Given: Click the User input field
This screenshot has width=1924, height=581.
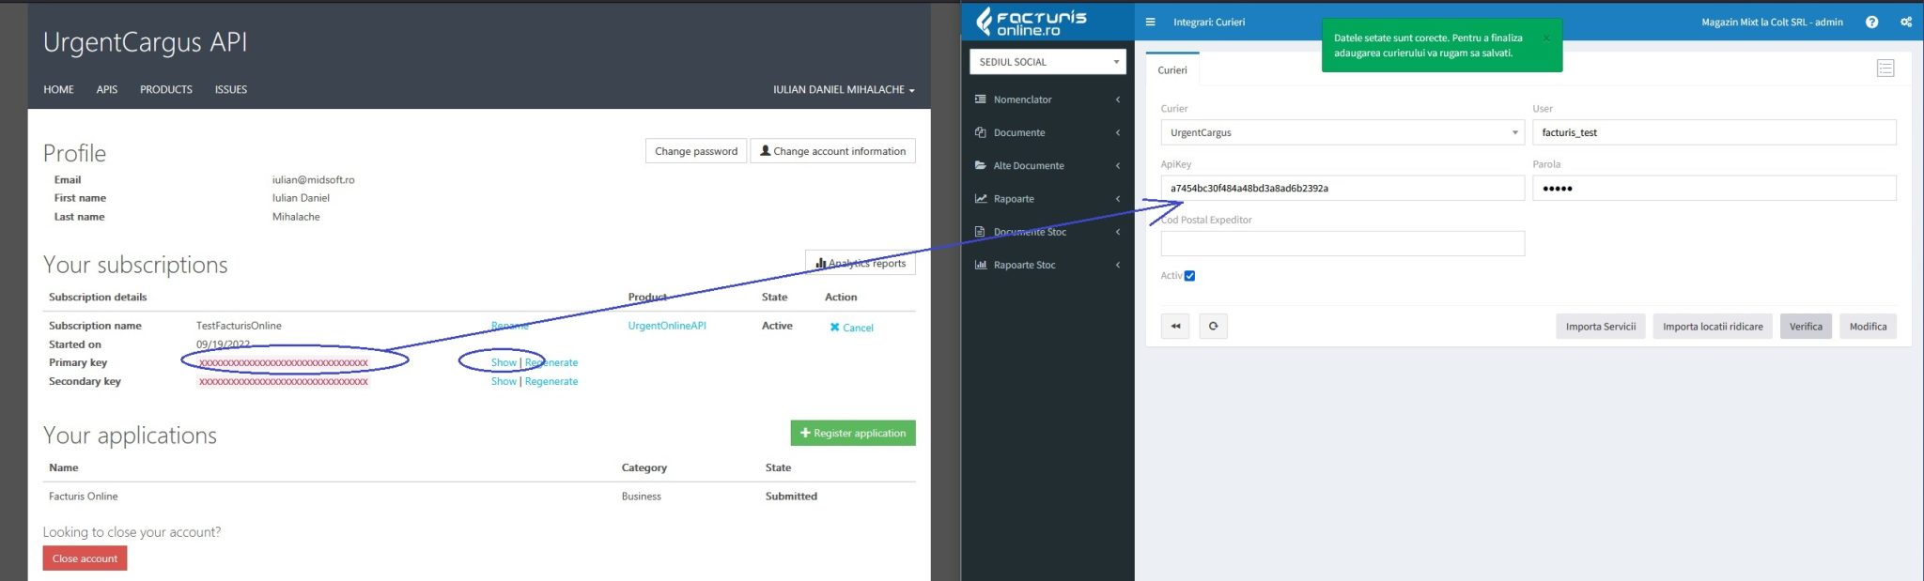Looking at the screenshot, I should click(x=1715, y=132).
